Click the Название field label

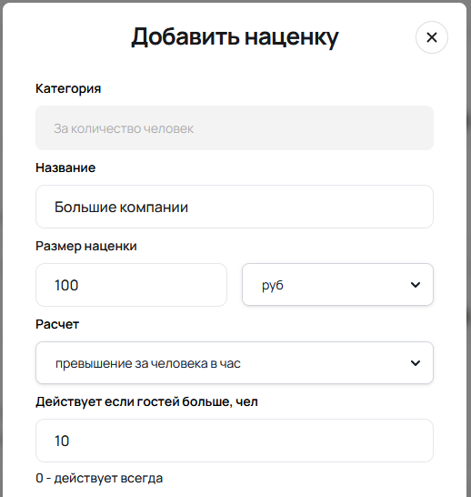coord(65,167)
